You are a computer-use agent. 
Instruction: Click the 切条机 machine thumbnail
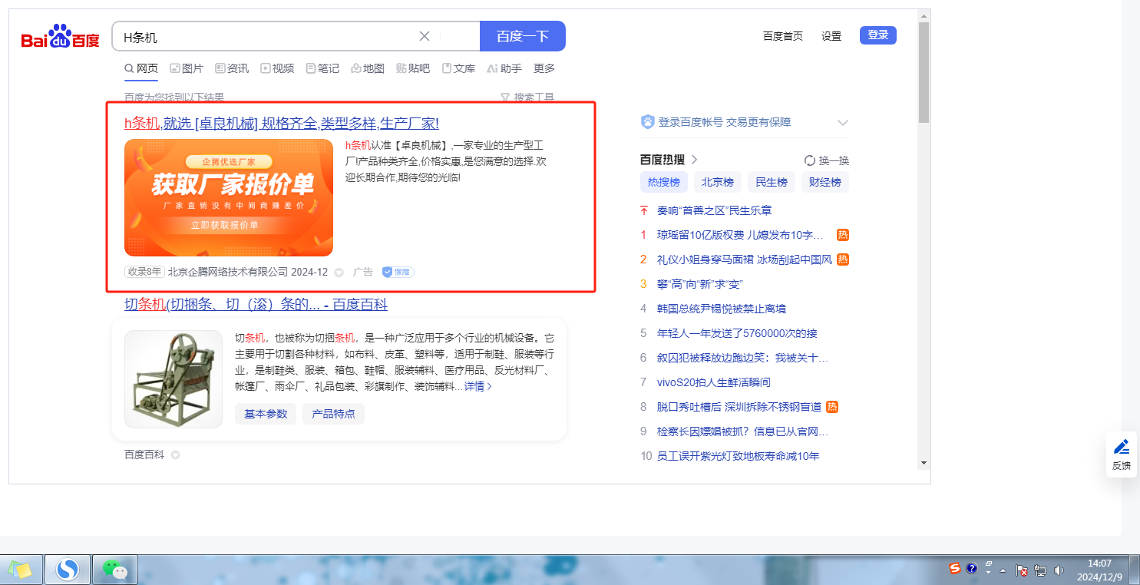[x=173, y=379]
